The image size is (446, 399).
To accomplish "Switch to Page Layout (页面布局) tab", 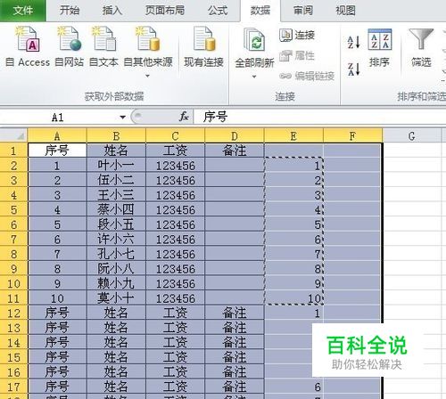I will [165, 11].
